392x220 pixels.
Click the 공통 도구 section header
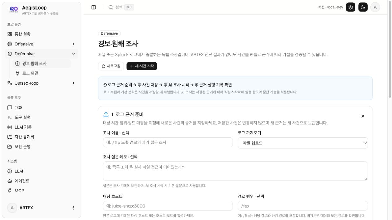pyautogui.click(x=14, y=98)
